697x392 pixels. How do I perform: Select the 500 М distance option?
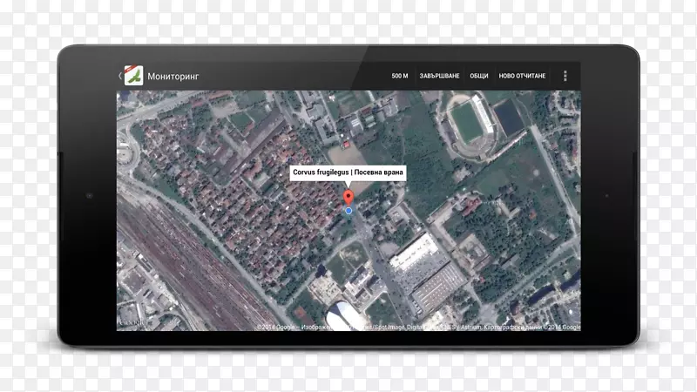(x=400, y=76)
